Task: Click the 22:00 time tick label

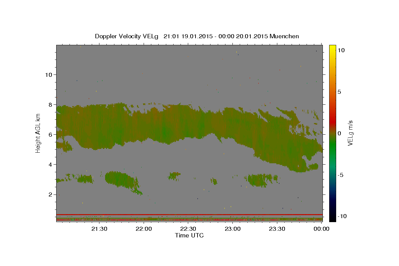Action: point(144,229)
